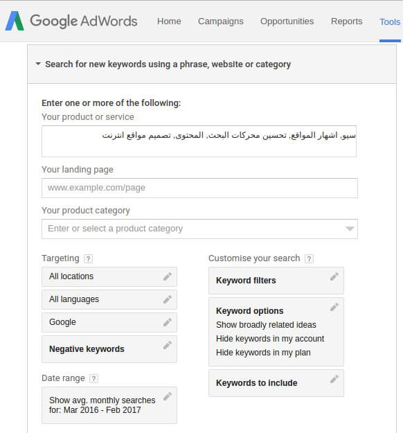403x433 pixels.
Task: Switch to the Reports tab
Action: [x=346, y=21]
